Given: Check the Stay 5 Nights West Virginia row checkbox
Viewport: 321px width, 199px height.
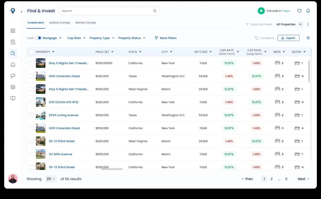Looking at the screenshot, I should [32, 89].
